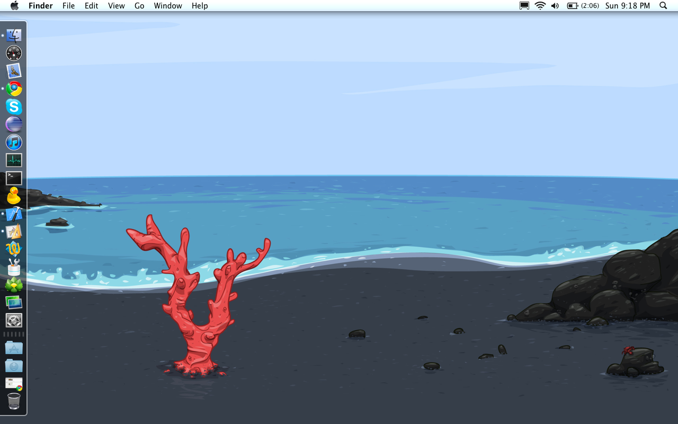Click the clock Sun 9:18 PM
This screenshot has height=424, width=678.
628,6
